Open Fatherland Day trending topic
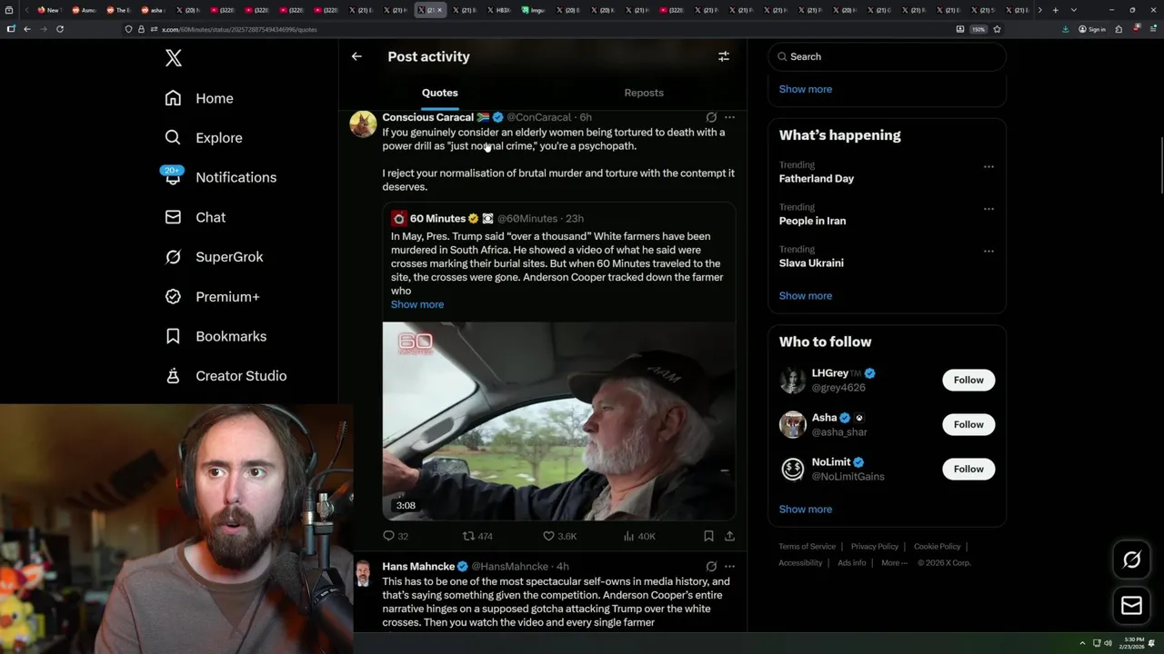1164x654 pixels. pos(817,179)
